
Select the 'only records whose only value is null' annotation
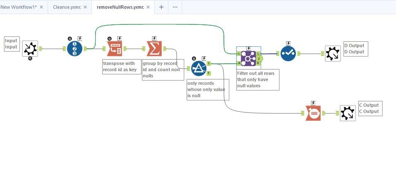208,90
